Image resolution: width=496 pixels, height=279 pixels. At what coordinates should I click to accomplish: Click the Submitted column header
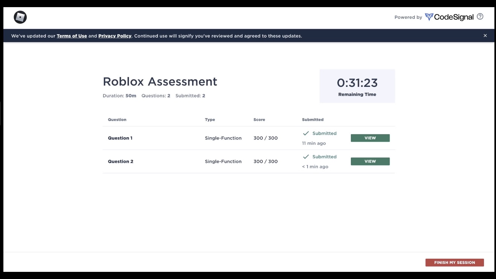312,120
